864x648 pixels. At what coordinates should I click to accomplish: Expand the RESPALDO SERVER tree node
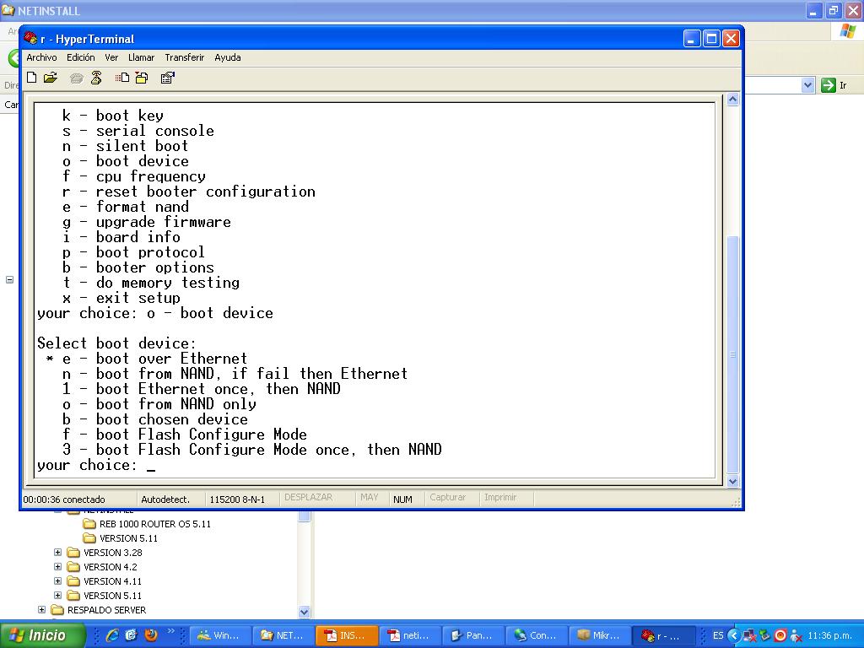tap(42, 609)
